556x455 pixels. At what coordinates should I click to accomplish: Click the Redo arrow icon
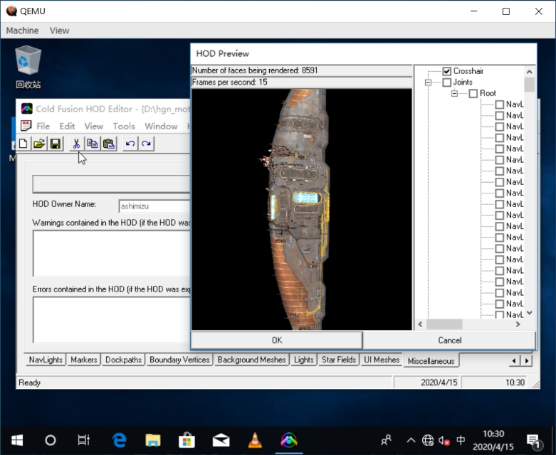[x=146, y=144]
